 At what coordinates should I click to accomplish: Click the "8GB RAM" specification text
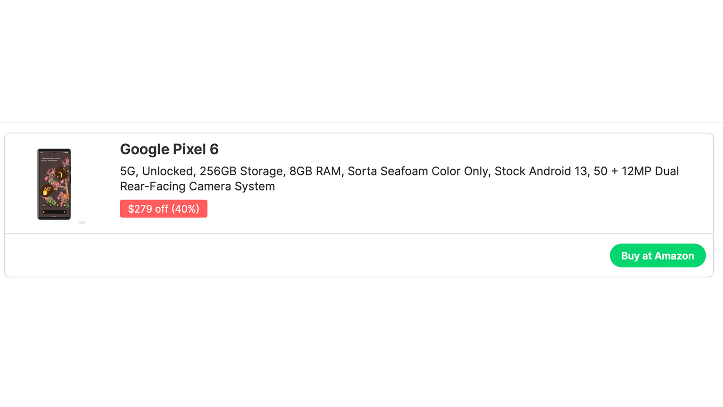point(315,171)
